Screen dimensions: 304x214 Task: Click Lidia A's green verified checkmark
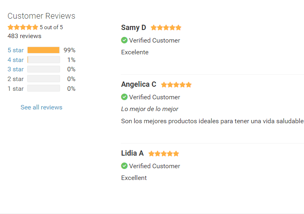click(124, 166)
